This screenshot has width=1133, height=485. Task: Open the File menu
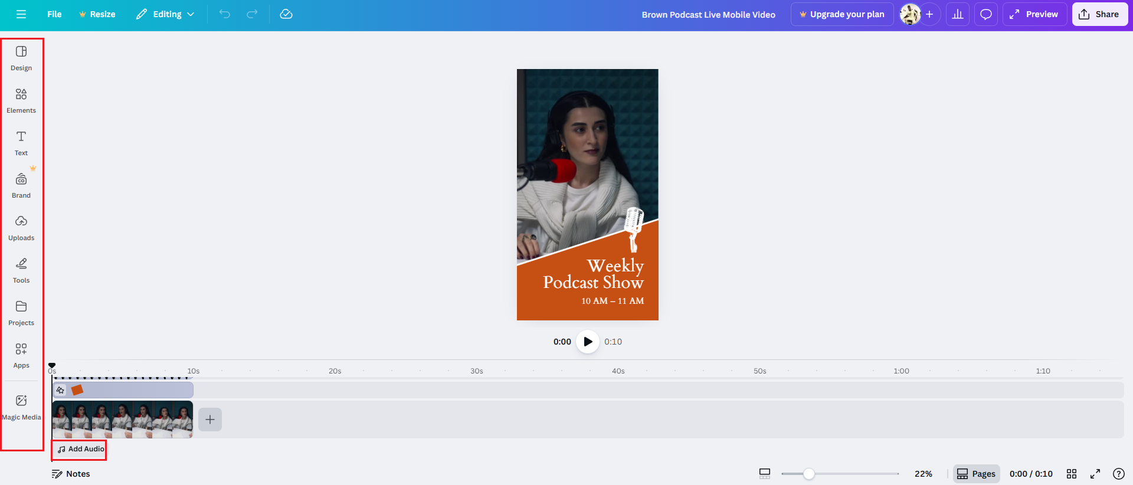[54, 14]
